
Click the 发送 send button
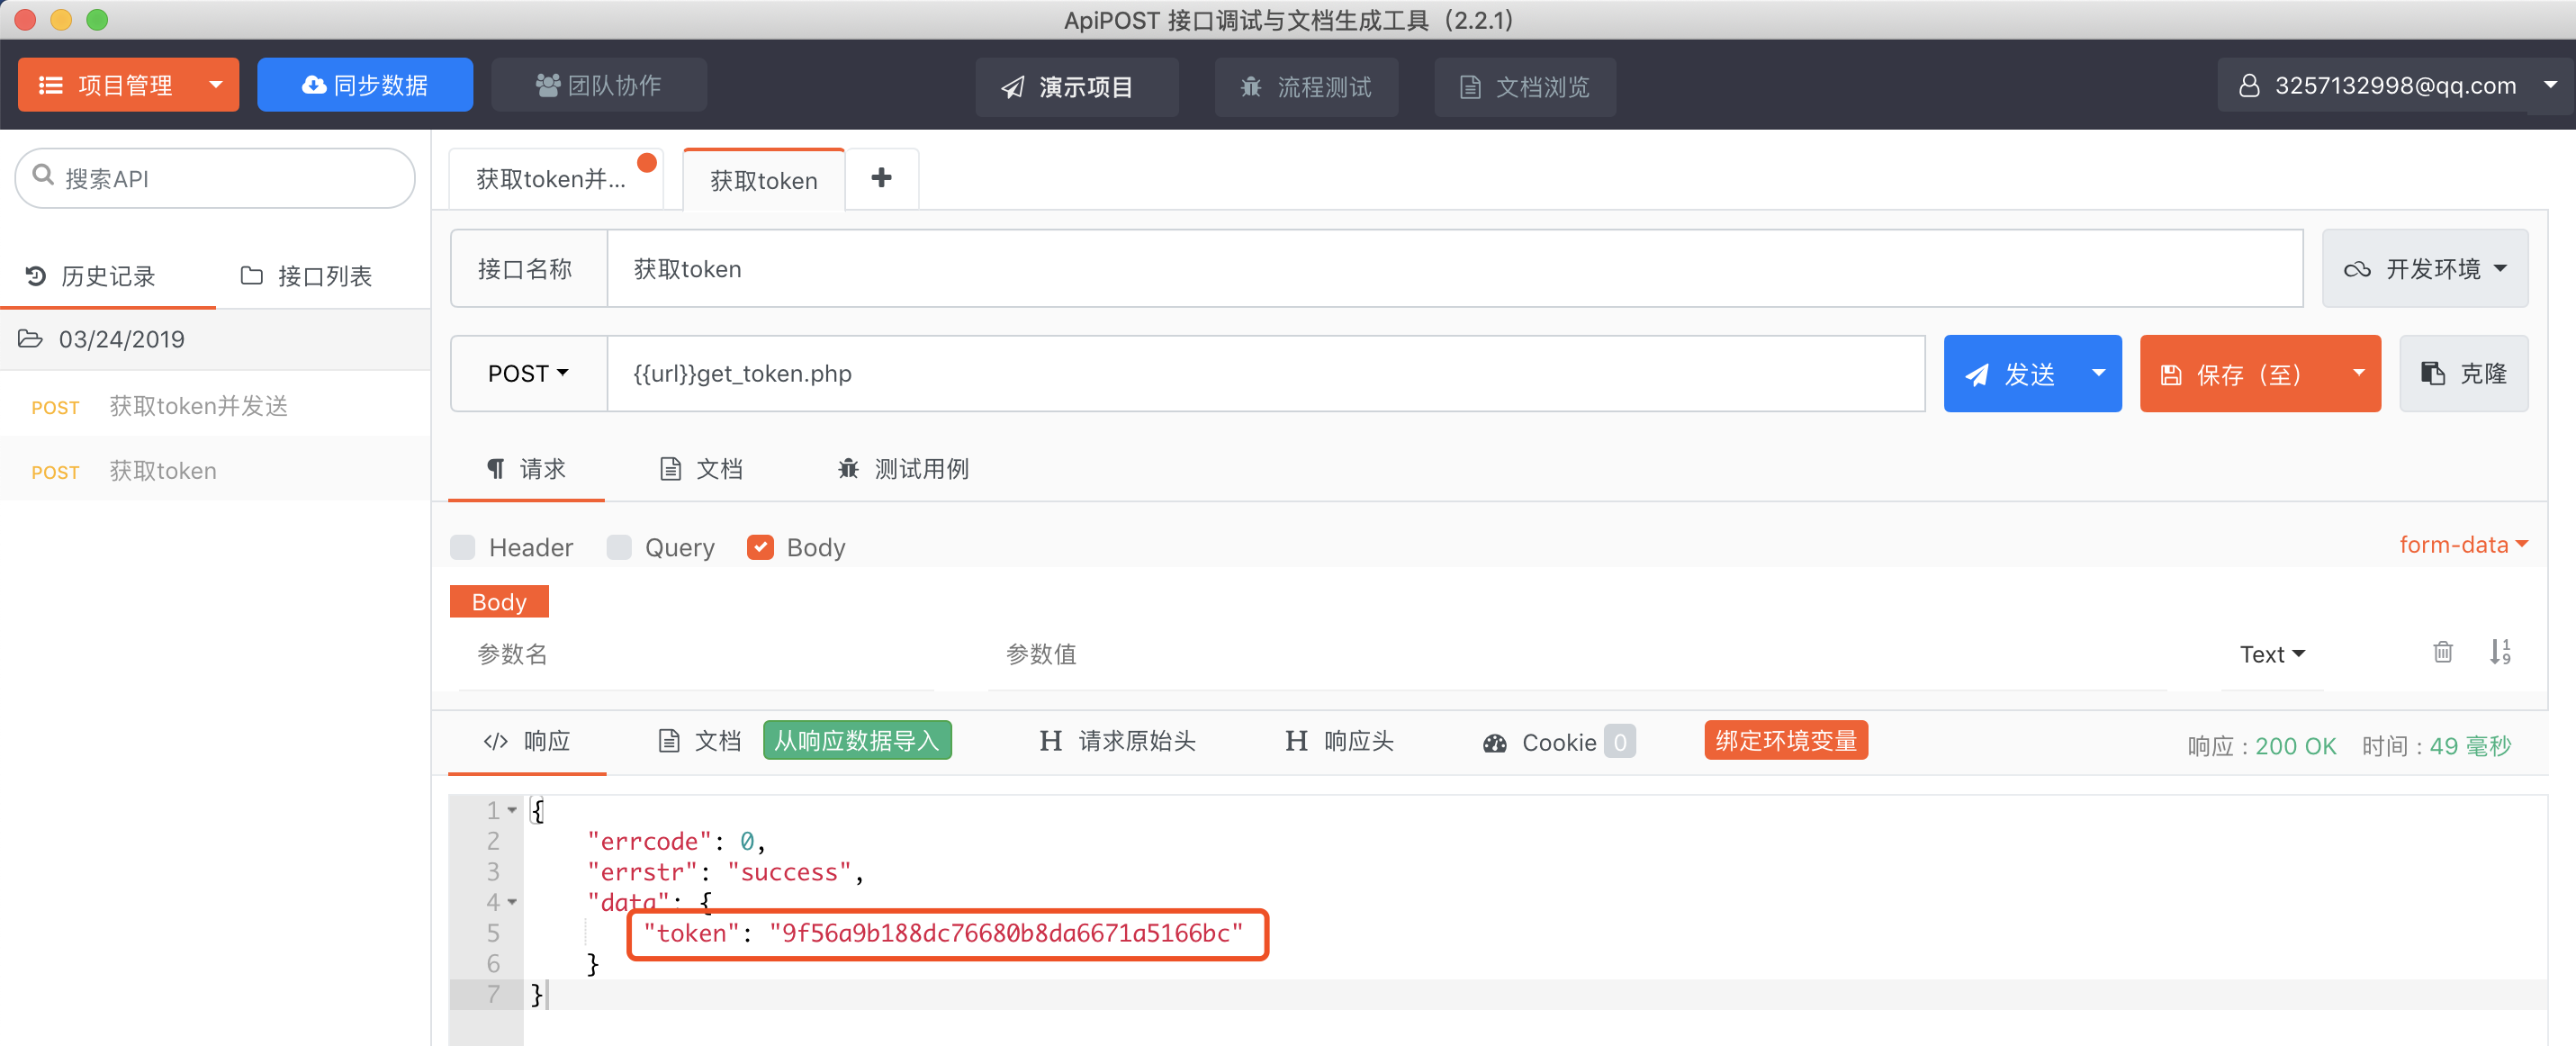tap(2012, 374)
